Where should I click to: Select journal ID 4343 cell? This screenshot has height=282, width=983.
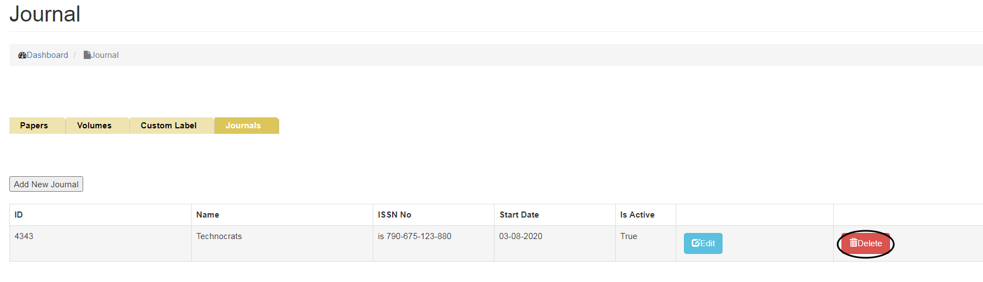pyautogui.click(x=24, y=236)
